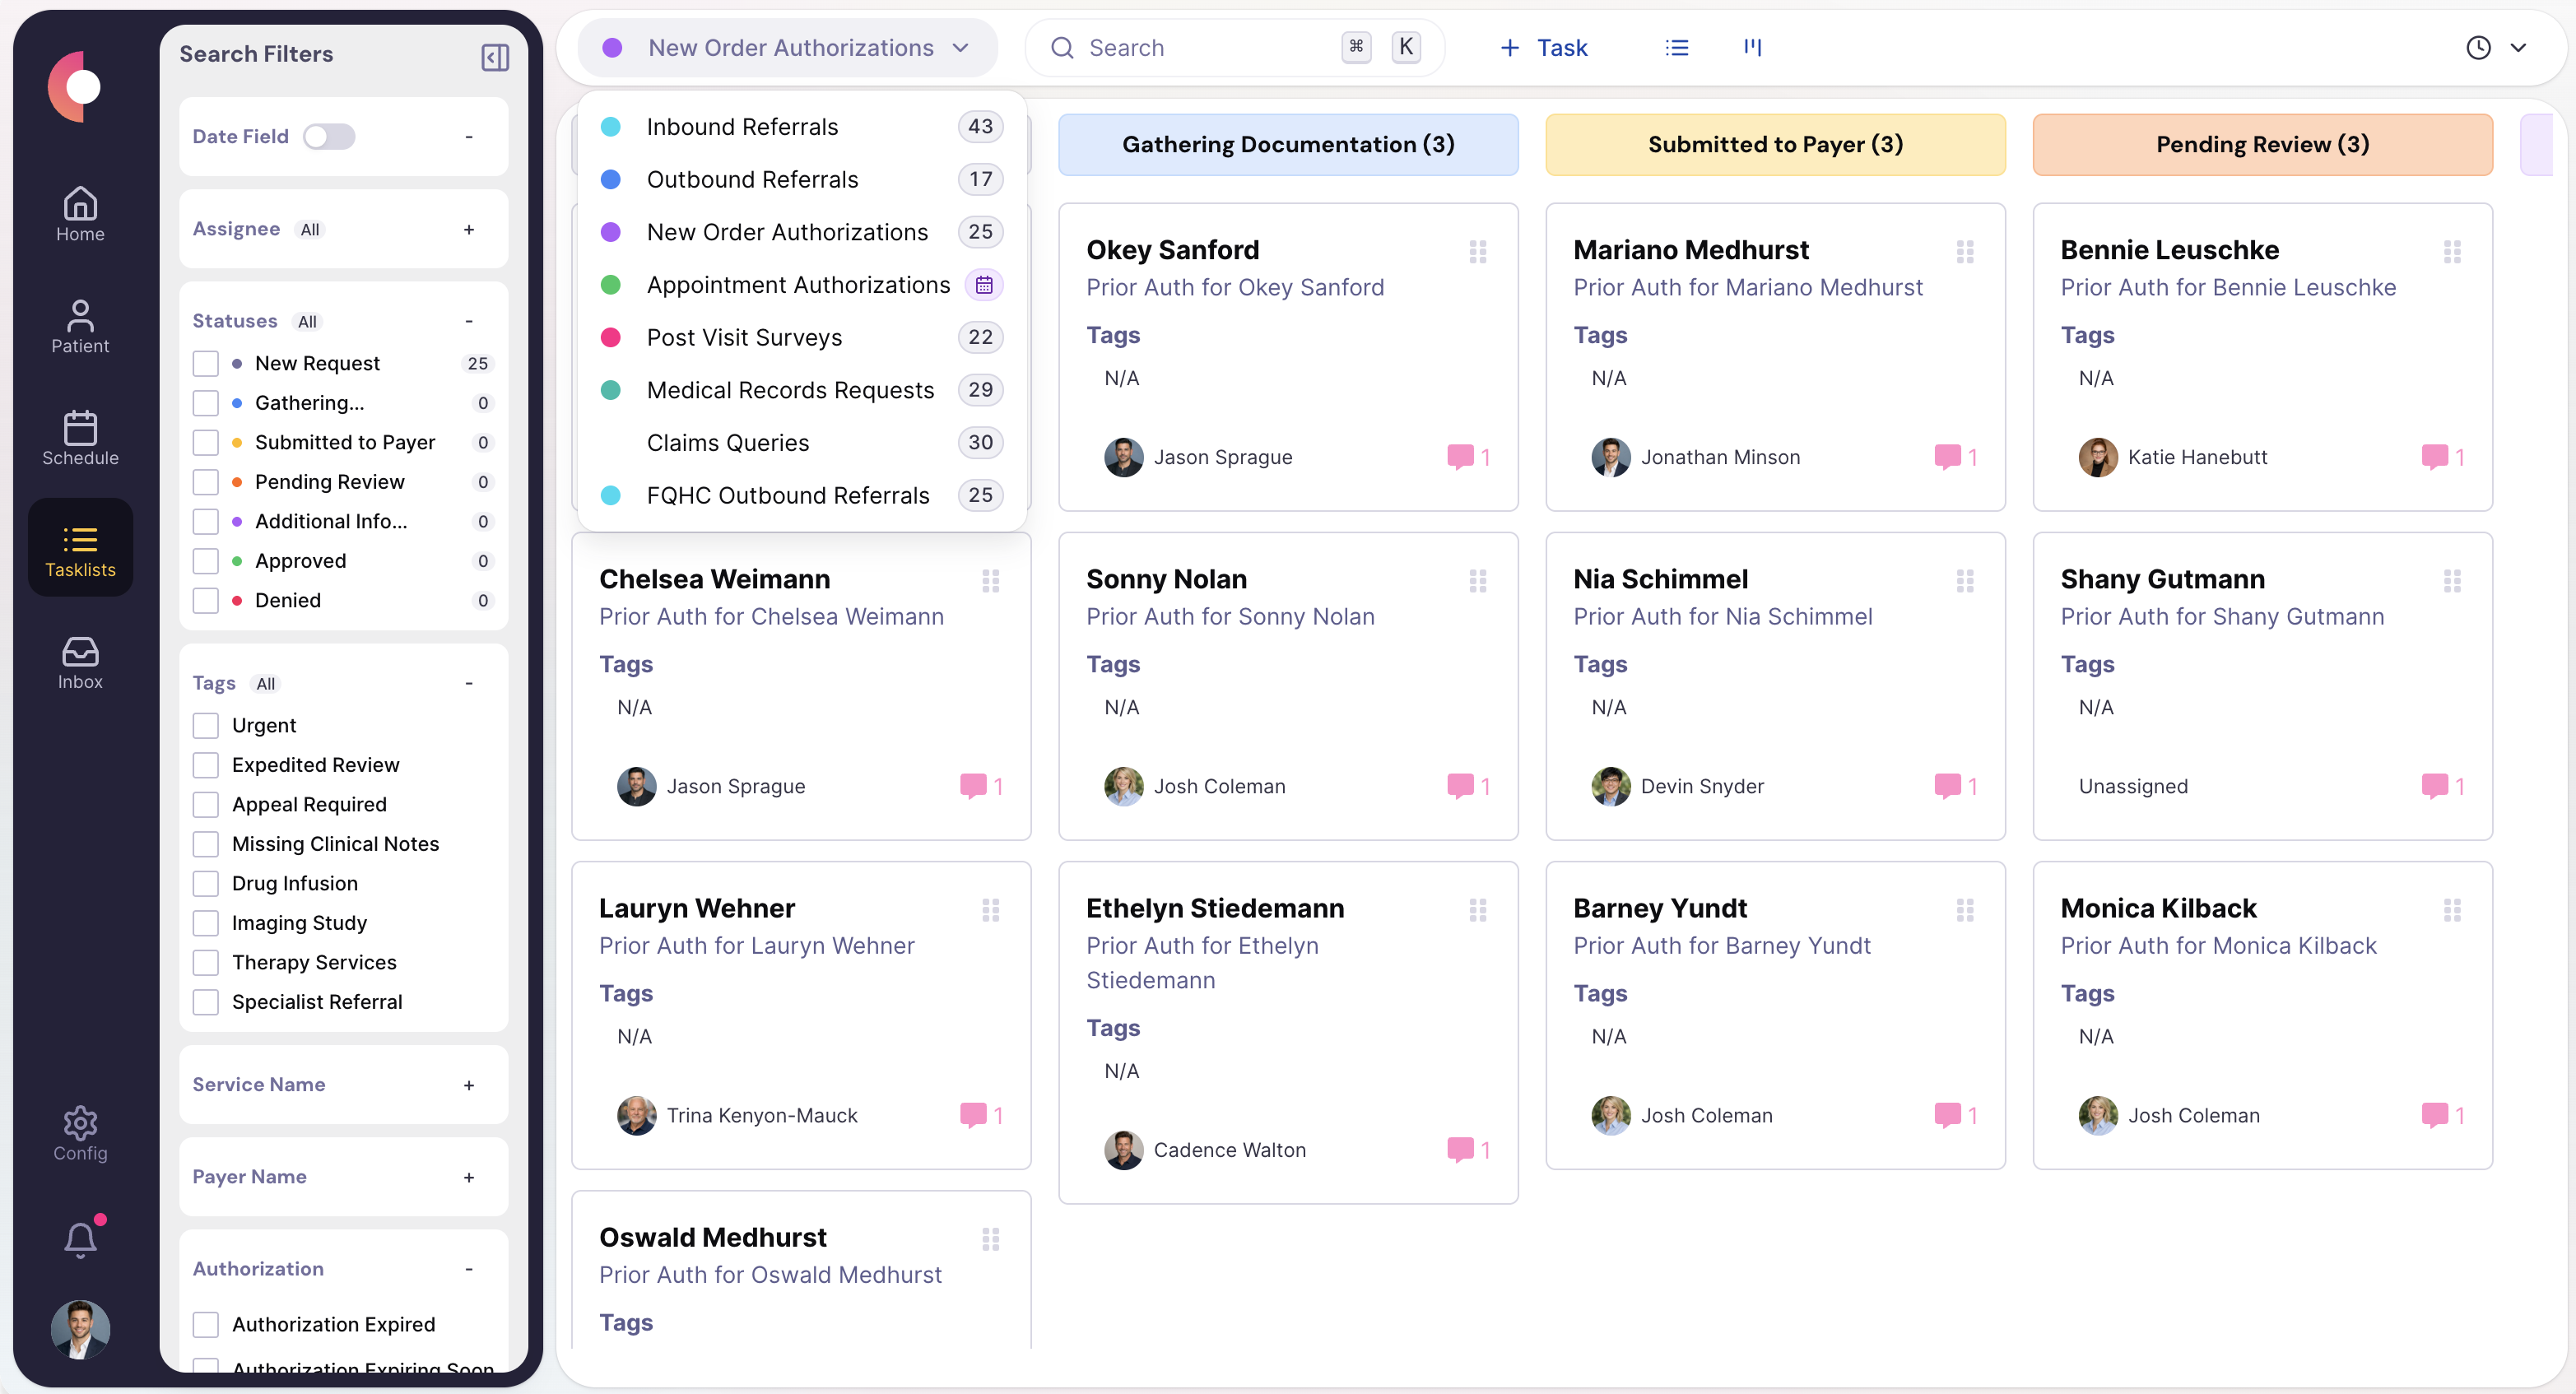2576x1394 pixels.
Task: Collapse the Search Filters panel
Action: [493, 57]
